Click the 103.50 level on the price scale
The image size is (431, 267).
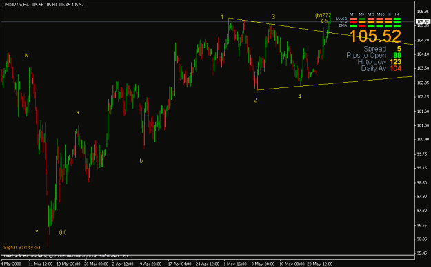pyautogui.click(x=423, y=68)
